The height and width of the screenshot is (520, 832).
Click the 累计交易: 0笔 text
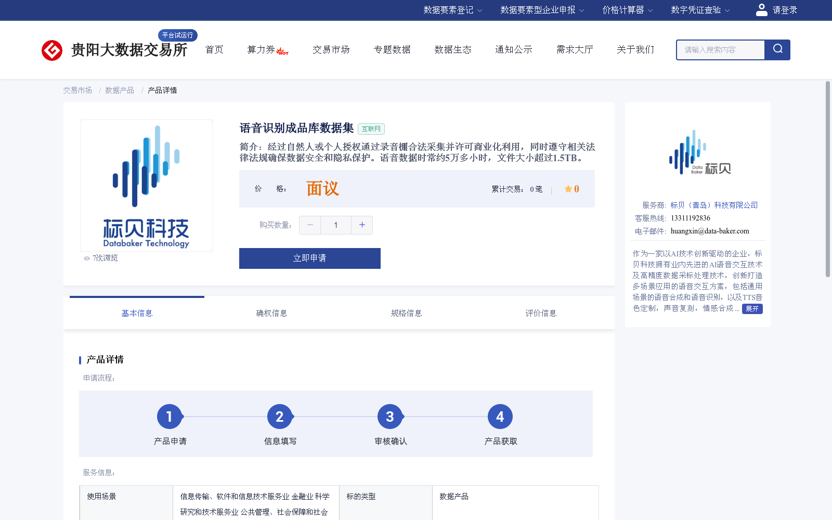click(x=517, y=189)
